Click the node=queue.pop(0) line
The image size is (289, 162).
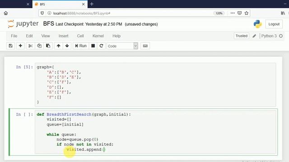click(x=77, y=139)
